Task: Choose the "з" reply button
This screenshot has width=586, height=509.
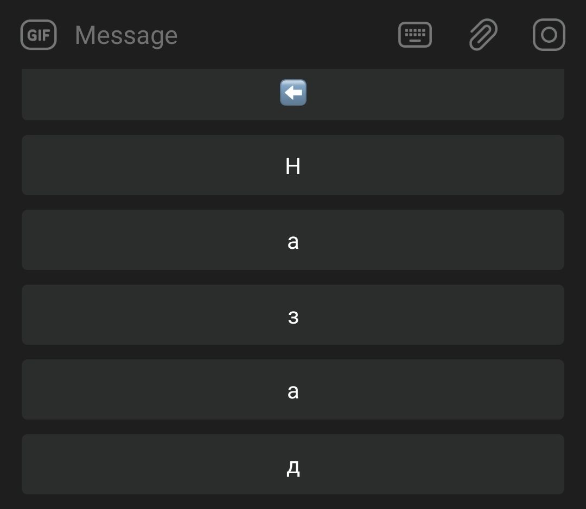Action: (x=293, y=314)
